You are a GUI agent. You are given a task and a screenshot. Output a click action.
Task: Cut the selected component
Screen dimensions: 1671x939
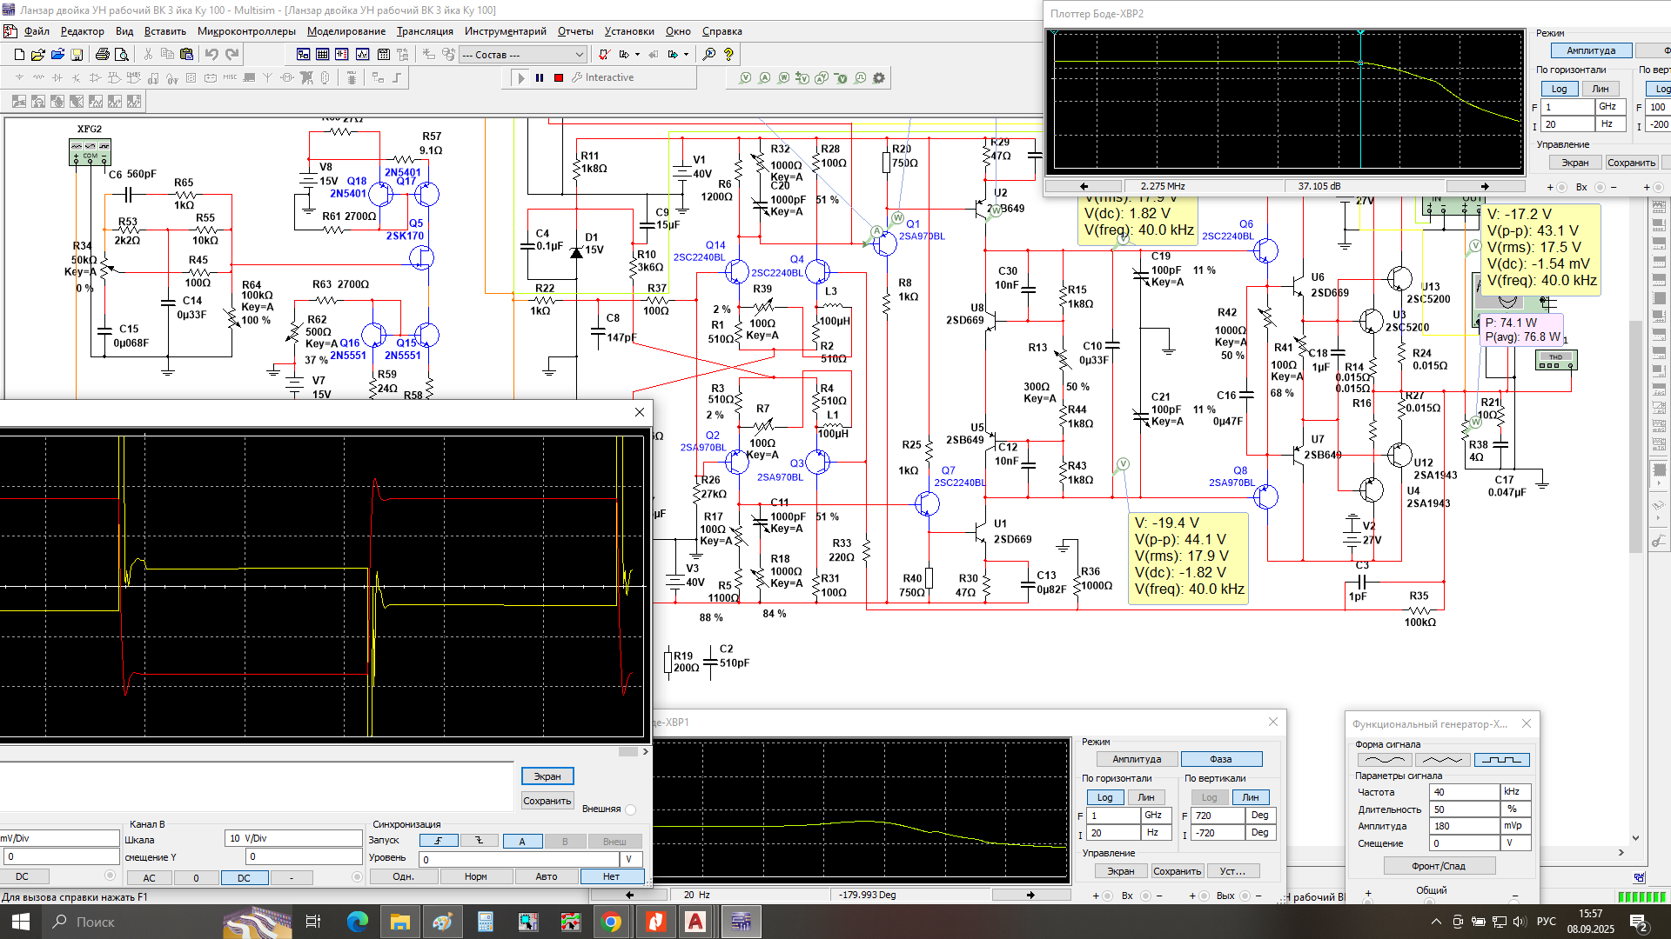148,55
